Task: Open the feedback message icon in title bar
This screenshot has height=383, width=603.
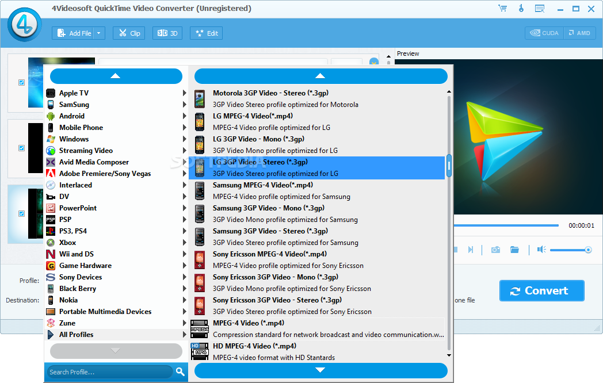Action: (540, 9)
